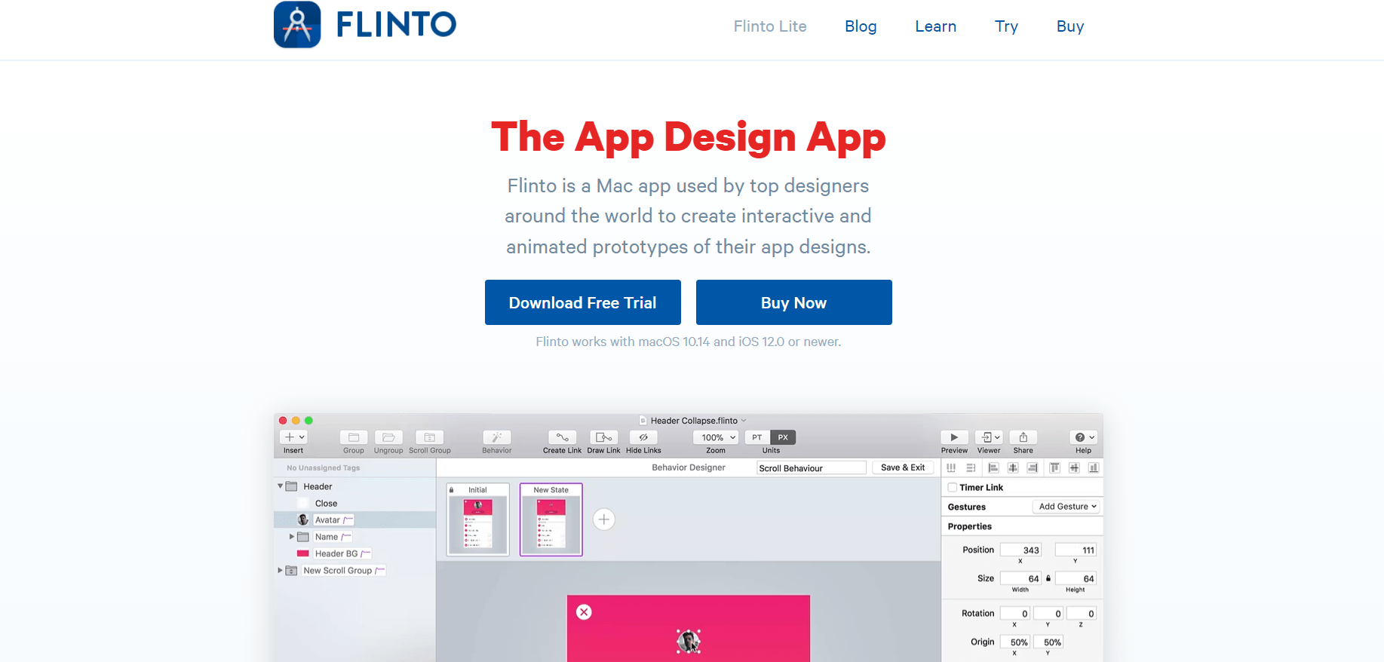Toggle the size aspect ratio lock
1384x662 pixels.
pos(1048,578)
